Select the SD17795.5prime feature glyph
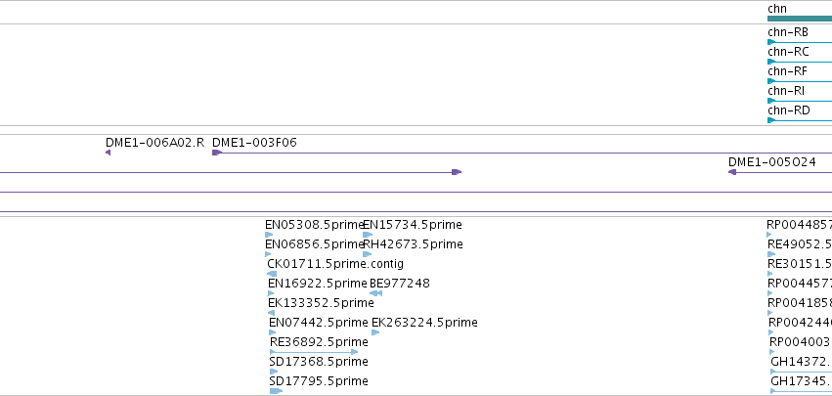 click(x=276, y=391)
